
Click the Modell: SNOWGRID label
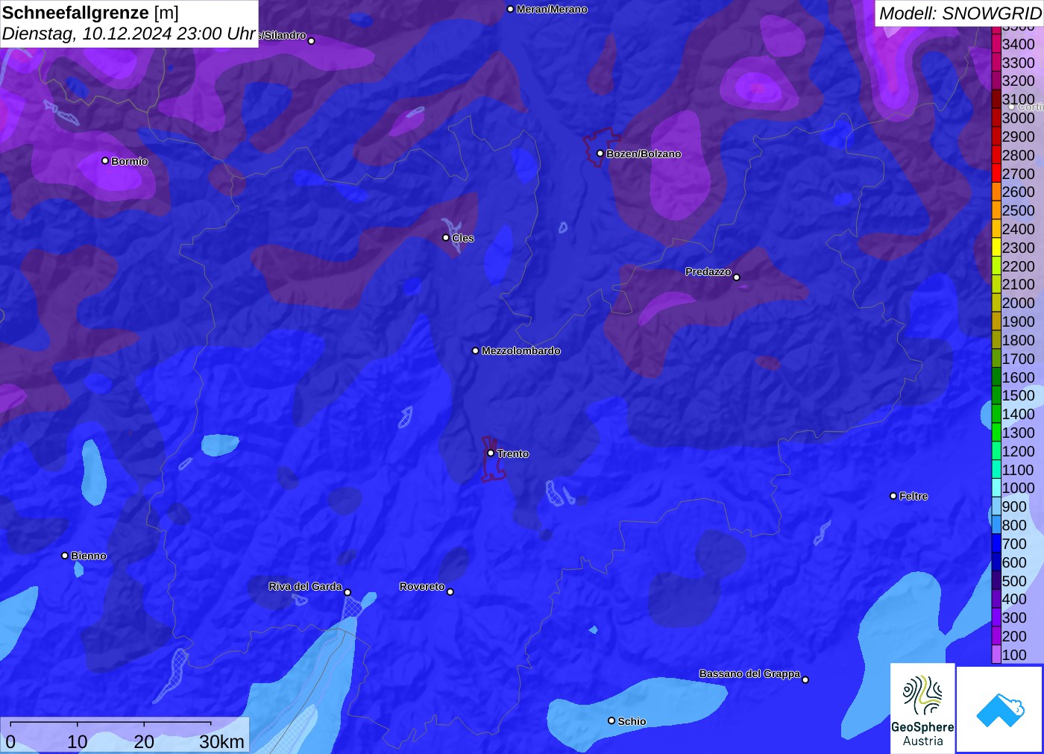coord(960,13)
